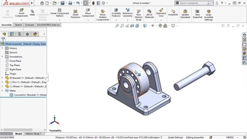This screenshot has height=139, width=247.
Task: Click the Mate tool
Action: [32, 13]
